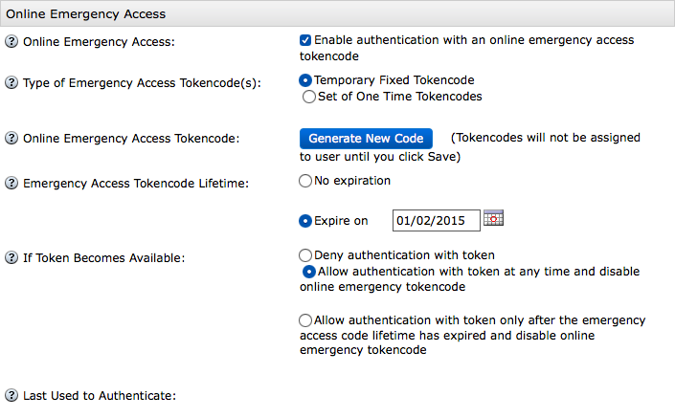Select the Expire on radio button
Screen dimensions: 675x418
point(305,221)
